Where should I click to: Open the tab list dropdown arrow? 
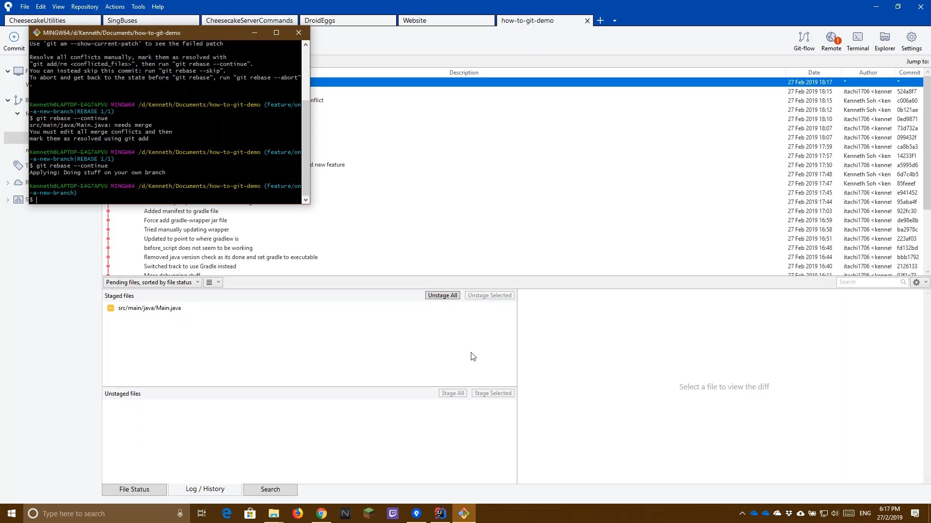point(615,20)
